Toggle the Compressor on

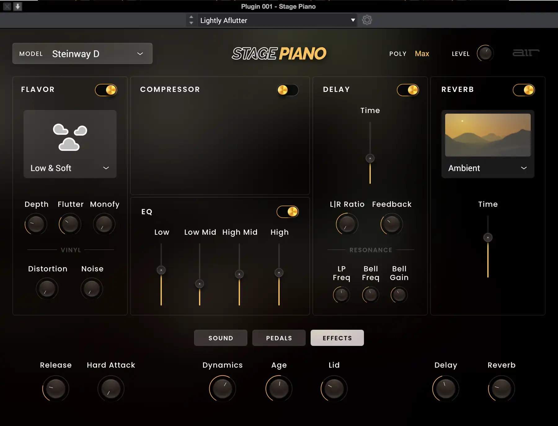tap(287, 90)
